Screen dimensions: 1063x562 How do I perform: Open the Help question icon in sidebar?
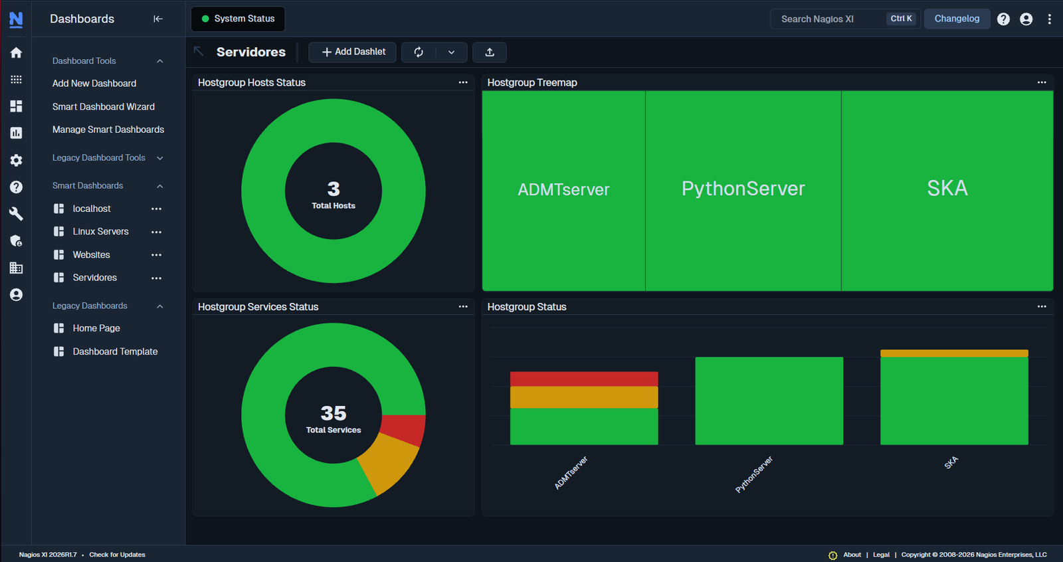pyautogui.click(x=16, y=187)
